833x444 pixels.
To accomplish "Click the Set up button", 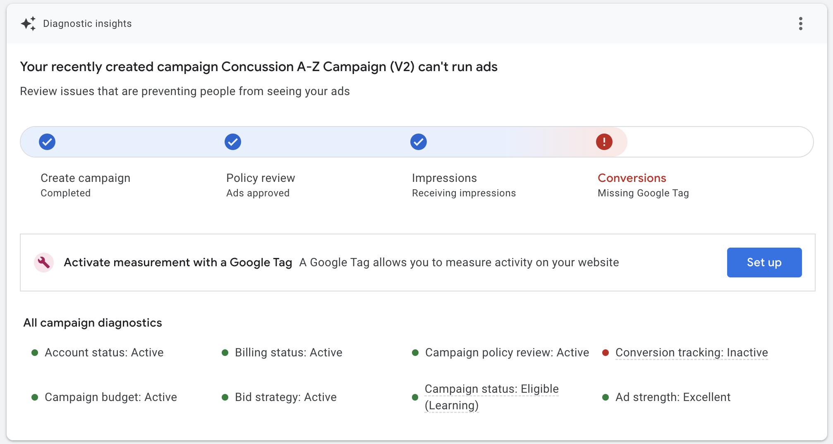I will pyautogui.click(x=764, y=263).
